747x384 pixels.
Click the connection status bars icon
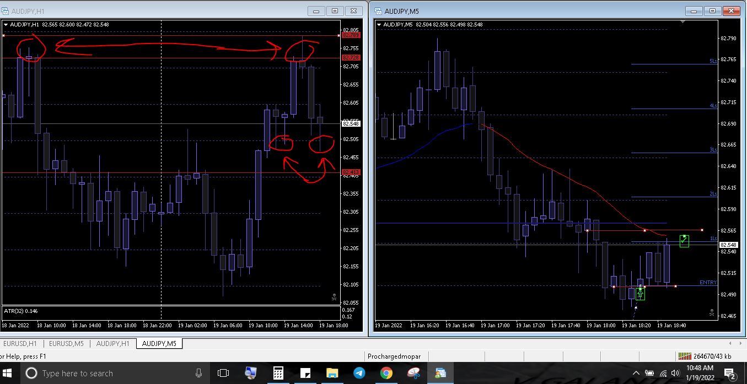pyautogui.click(x=684, y=356)
